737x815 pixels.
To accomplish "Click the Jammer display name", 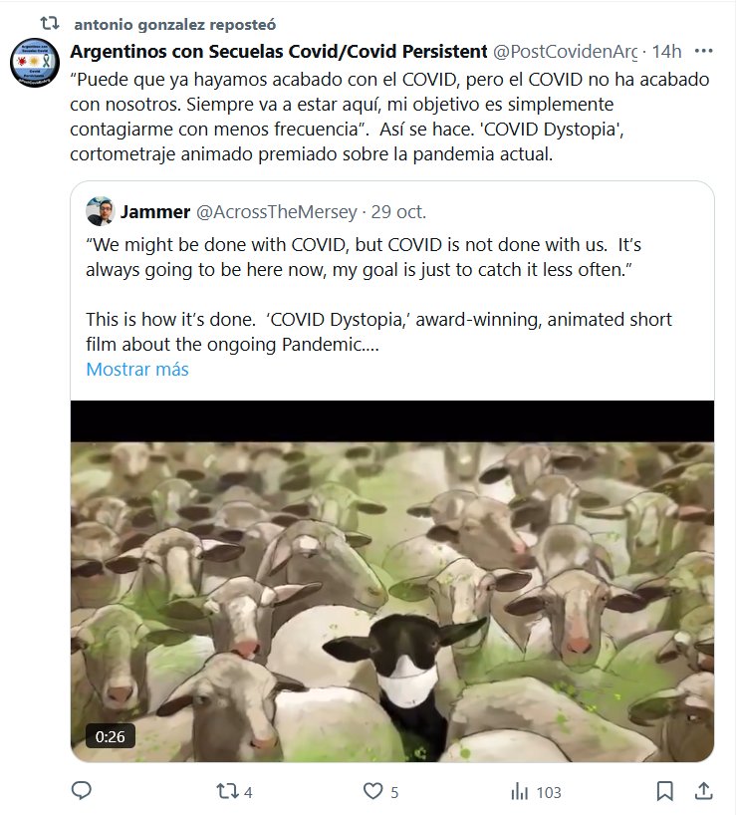I will click(x=153, y=211).
